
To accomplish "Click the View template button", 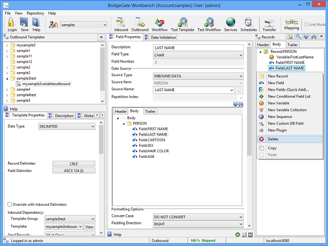I will click(89, 227).
